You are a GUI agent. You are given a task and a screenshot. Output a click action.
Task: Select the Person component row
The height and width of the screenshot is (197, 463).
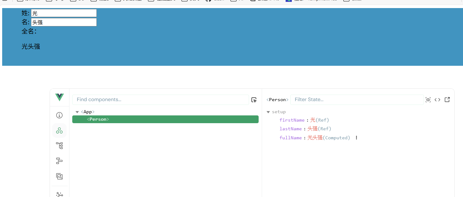pyautogui.click(x=165, y=119)
